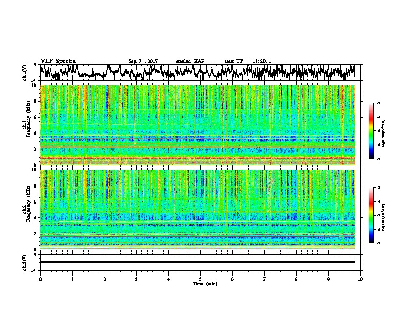Viewport: 406px width, 313px height.
Task: Click the "ch.1(V)" axis label
Action: (24, 73)
